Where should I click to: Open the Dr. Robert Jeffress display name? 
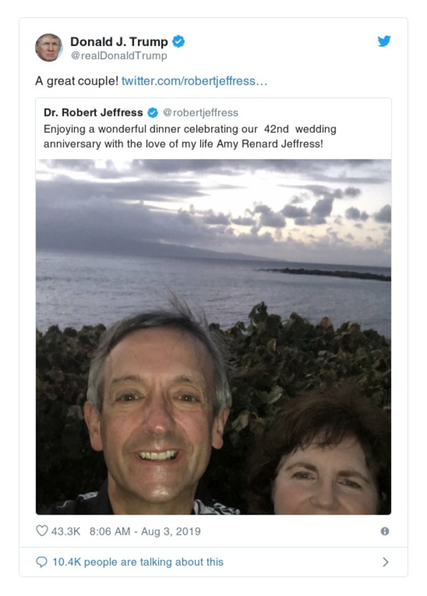click(93, 113)
